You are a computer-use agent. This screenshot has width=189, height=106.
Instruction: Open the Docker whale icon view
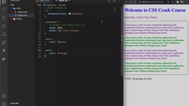pos(4,59)
